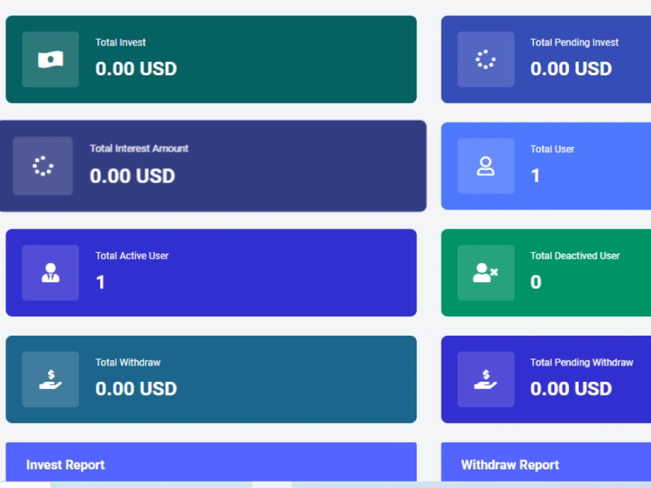
Task: Select the 'Total Deactived User' label
Action: [x=575, y=256]
